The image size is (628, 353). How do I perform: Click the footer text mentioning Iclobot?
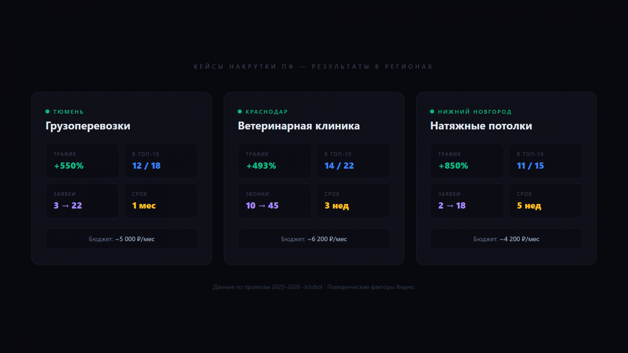click(314, 287)
